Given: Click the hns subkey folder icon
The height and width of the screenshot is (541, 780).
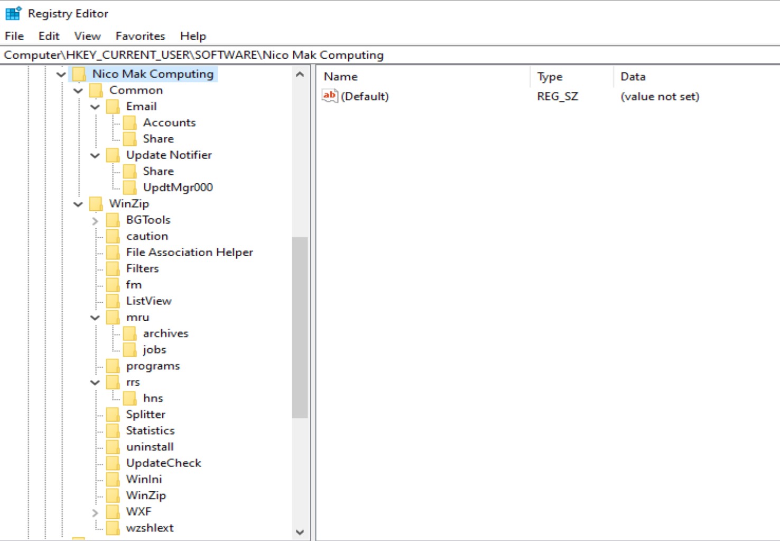Looking at the screenshot, I should coord(131,397).
